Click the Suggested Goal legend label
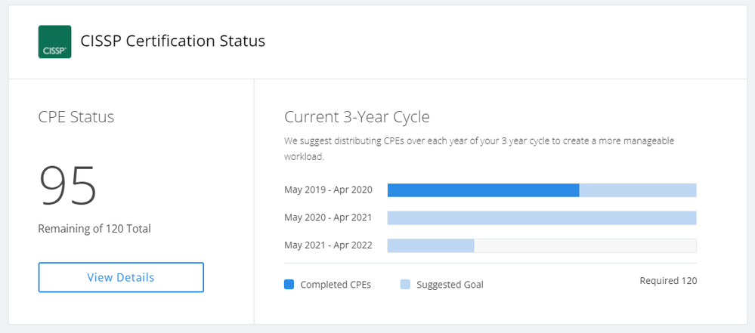 [450, 285]
